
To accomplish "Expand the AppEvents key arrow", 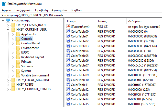I will coord(13,34).
